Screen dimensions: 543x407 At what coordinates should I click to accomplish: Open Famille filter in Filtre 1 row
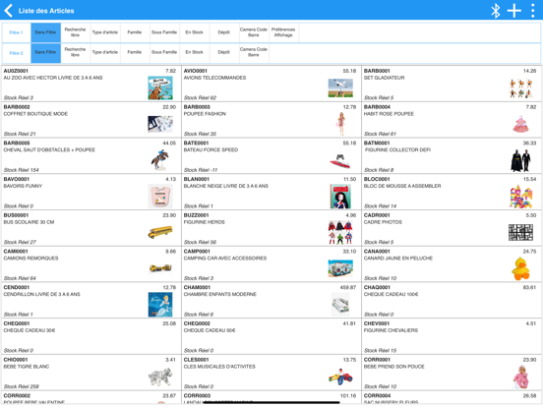pos(135,32)
